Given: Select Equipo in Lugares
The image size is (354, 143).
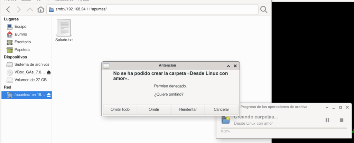Looking at the screenshot, I should [x=20, y=26].
